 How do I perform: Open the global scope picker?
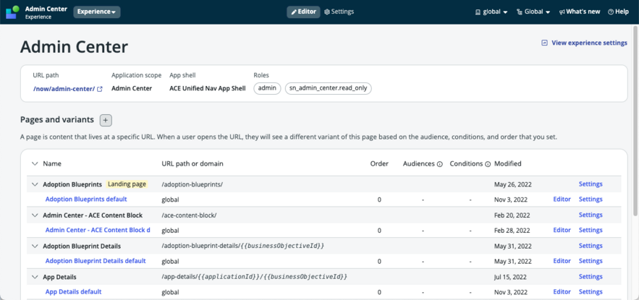(491, 12)
